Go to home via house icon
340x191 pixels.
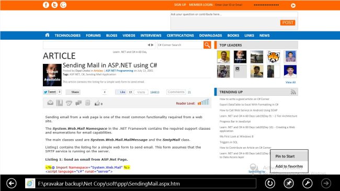47,35
